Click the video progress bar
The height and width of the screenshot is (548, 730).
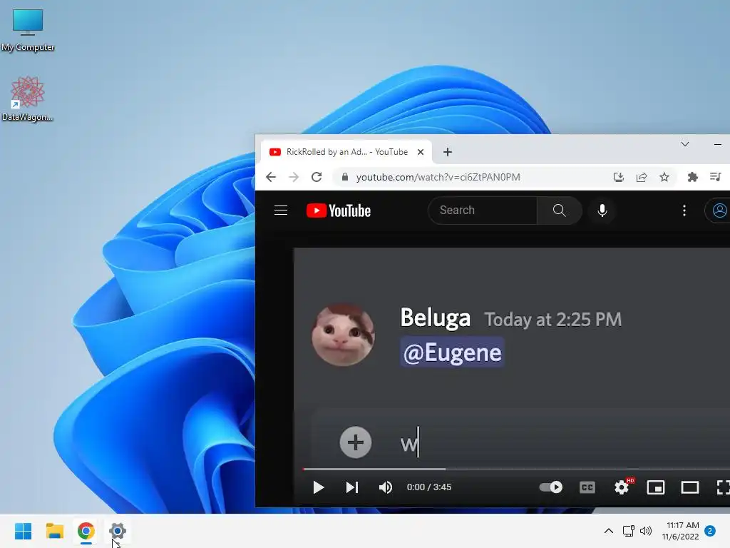tap(516, 469)
